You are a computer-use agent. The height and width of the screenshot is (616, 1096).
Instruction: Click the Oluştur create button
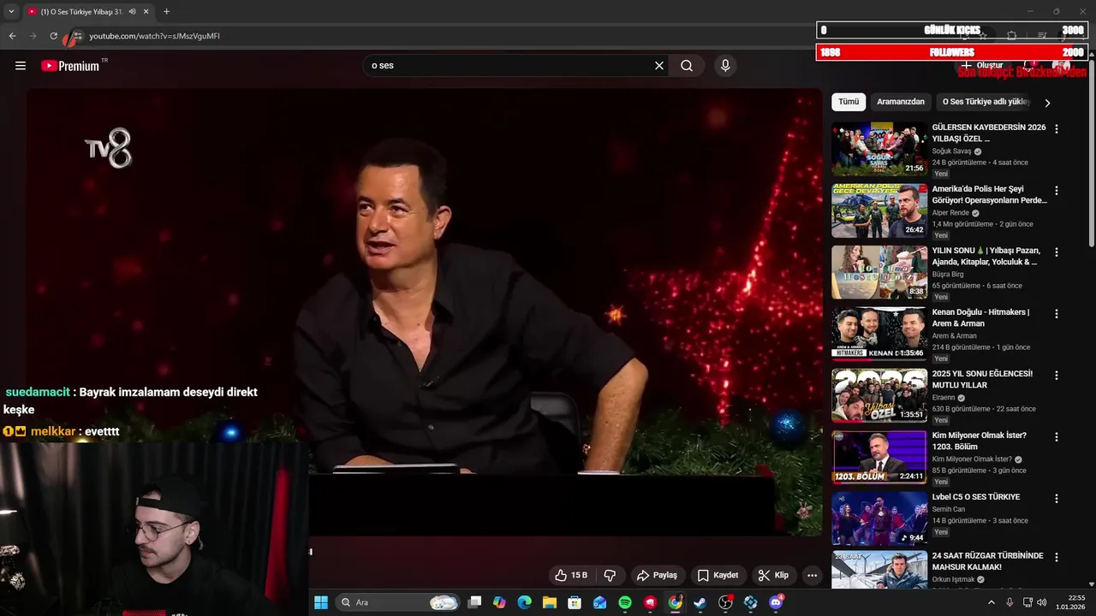coord(982,66)
